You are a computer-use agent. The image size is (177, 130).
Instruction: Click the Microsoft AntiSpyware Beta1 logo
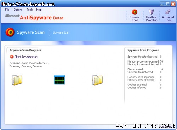pyautogui.click(x=34, y=17)
